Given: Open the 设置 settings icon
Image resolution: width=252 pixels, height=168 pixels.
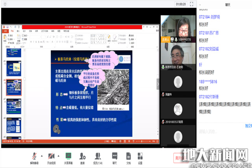Looking at the screenshot, I should pyautogui.click(x=140, y=156).
